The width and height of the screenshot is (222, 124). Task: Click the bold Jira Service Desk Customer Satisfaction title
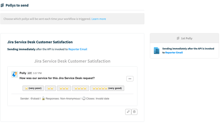tap(40, 42)
